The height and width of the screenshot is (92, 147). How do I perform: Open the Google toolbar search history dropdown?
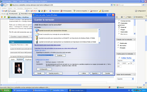coord(27,11)
